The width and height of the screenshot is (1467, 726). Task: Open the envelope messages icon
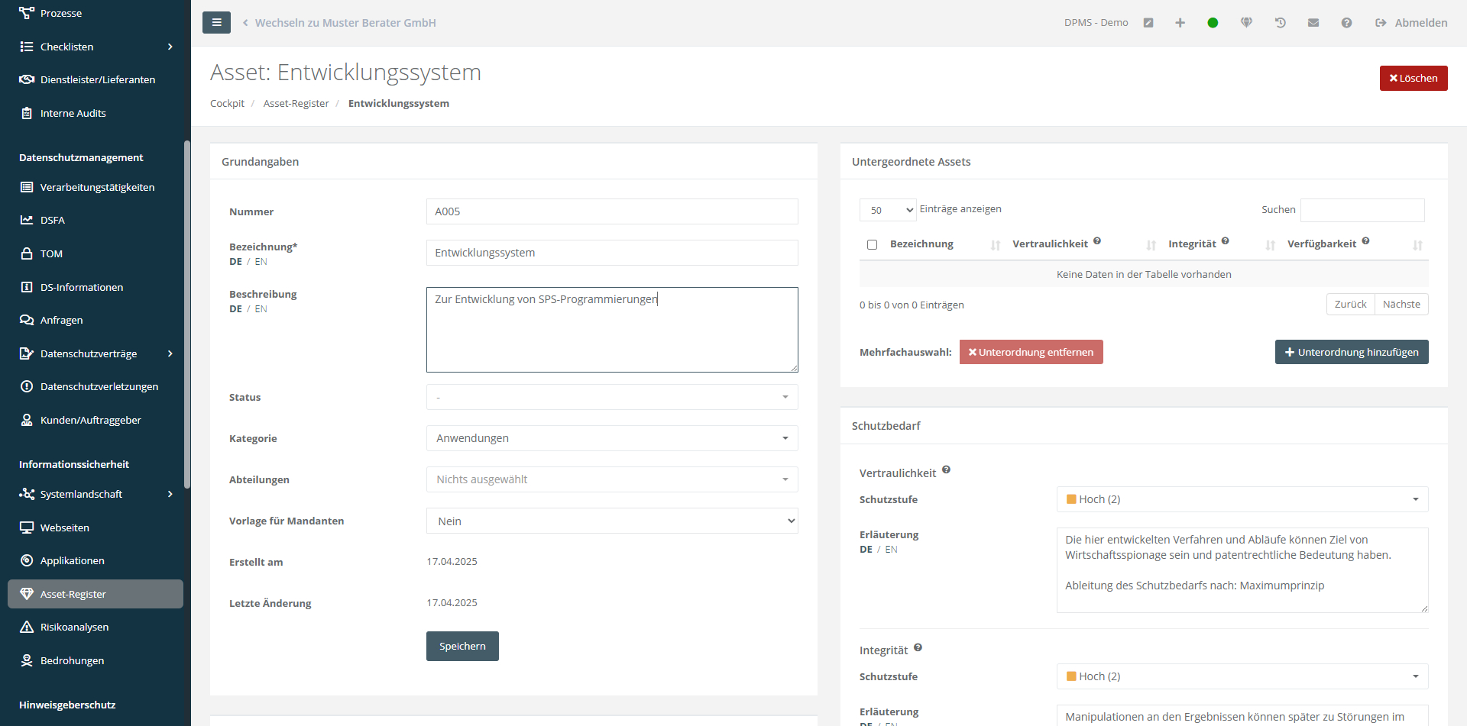tap(1313, 23)
